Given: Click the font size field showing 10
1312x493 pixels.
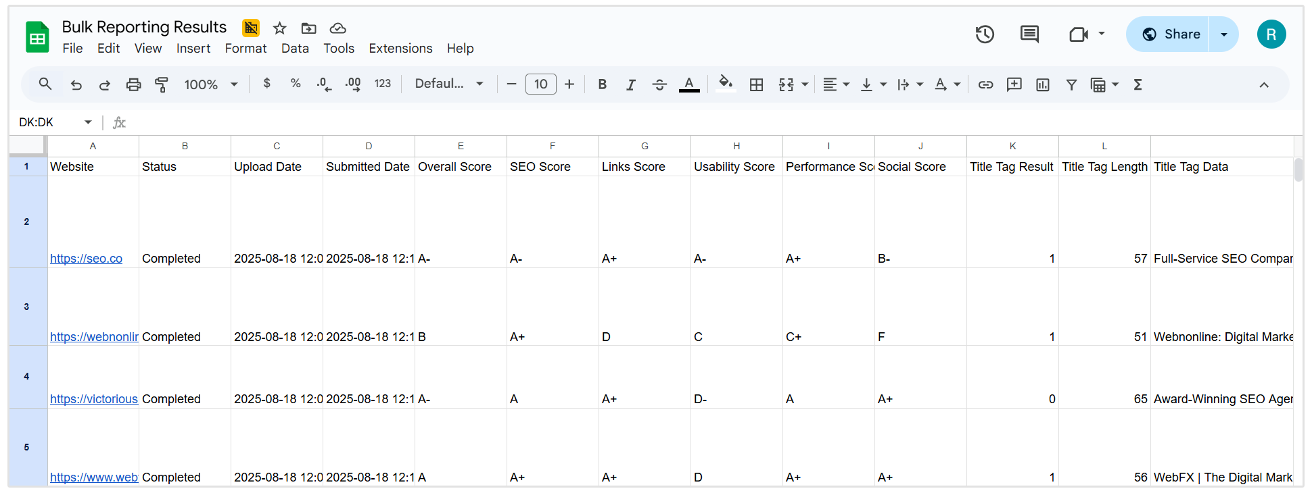Looking at the screenshot, I should pyautogui.click(x=541, y=84).
